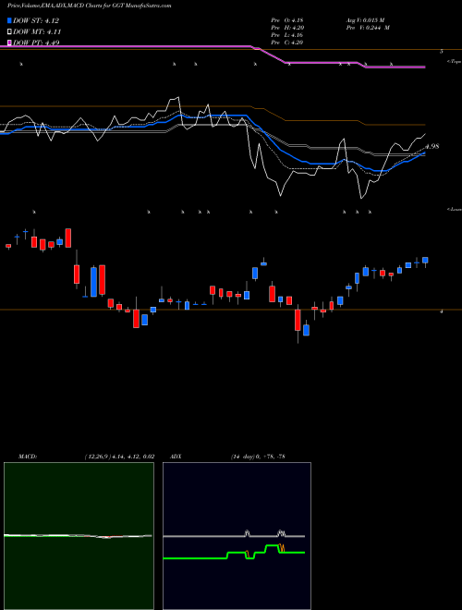Click the 'Avg V: 0.015 M' value
Screen dimensions: 462x610
(x=365, y=20)
